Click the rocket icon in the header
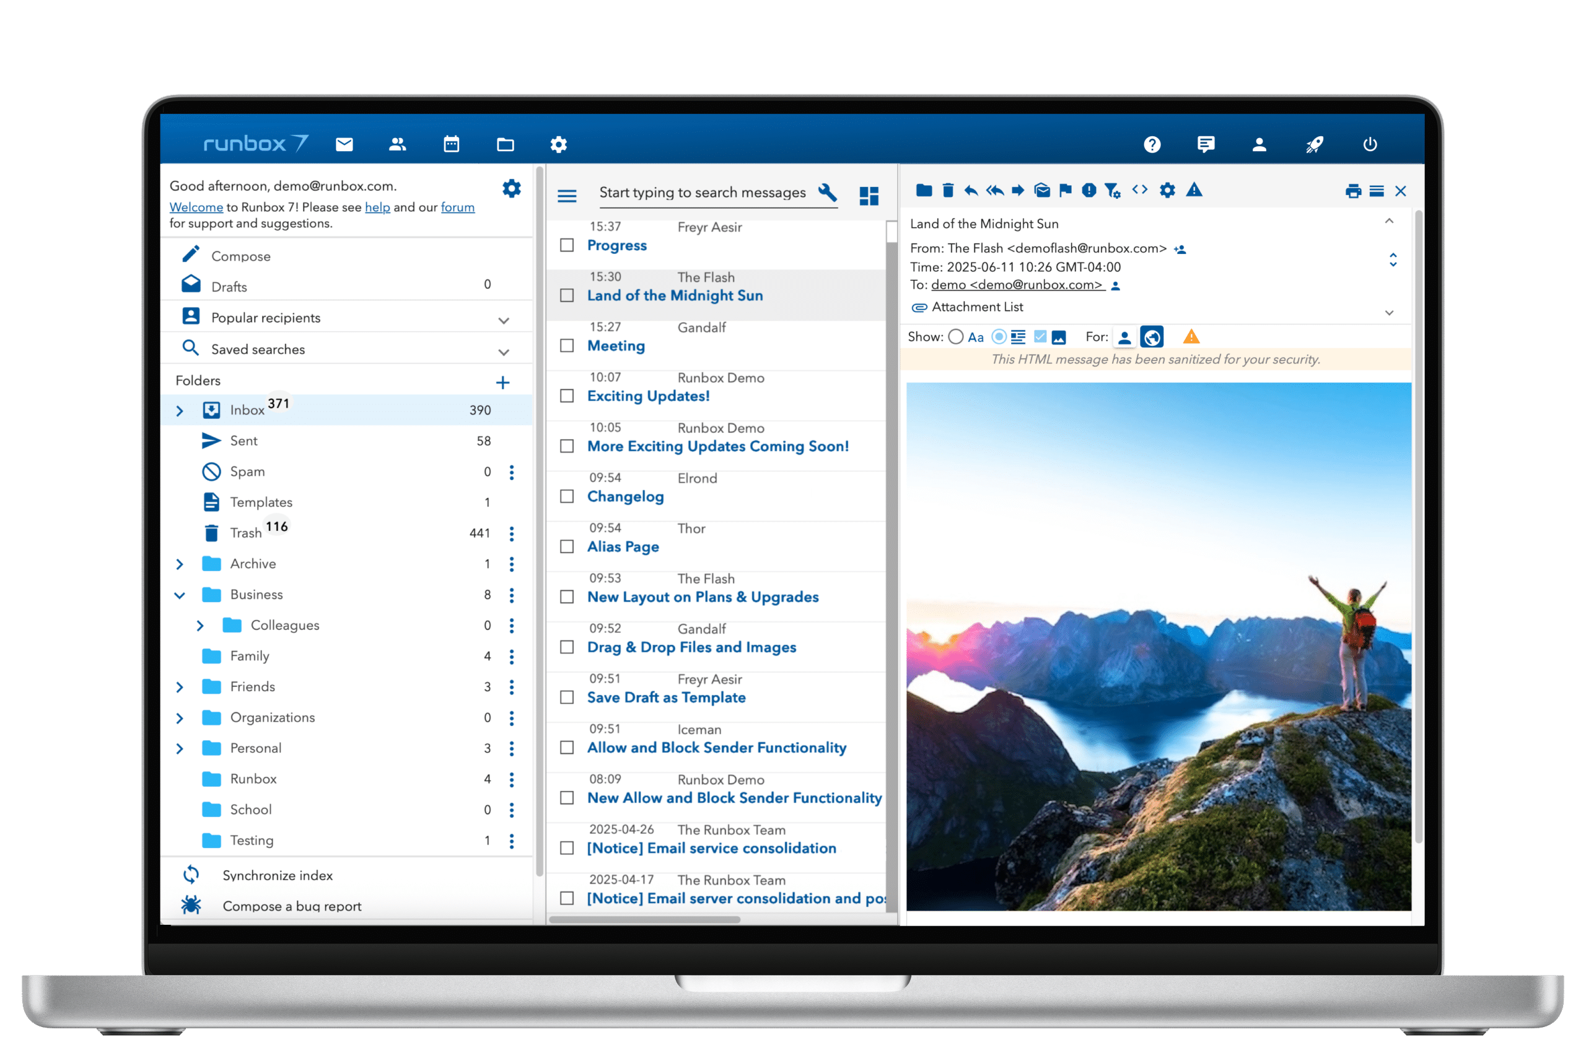Screen dimensions: 1586x1045 (x=1314, y=144)
